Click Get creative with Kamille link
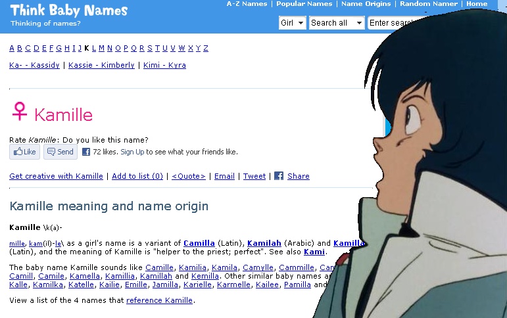The width and height of the screenshot is (507, 318). [57, 176]
